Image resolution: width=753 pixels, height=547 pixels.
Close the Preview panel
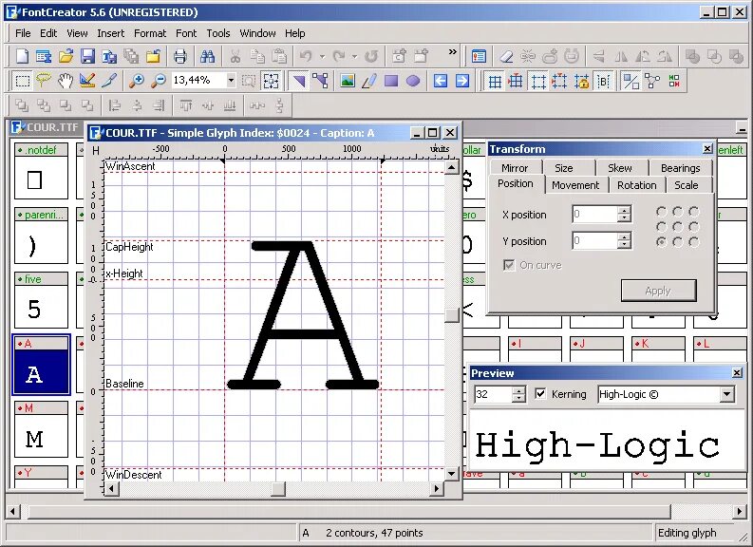click(737, 372)
